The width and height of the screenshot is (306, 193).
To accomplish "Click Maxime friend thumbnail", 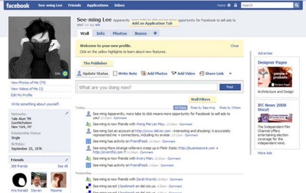I will (59, 180).
